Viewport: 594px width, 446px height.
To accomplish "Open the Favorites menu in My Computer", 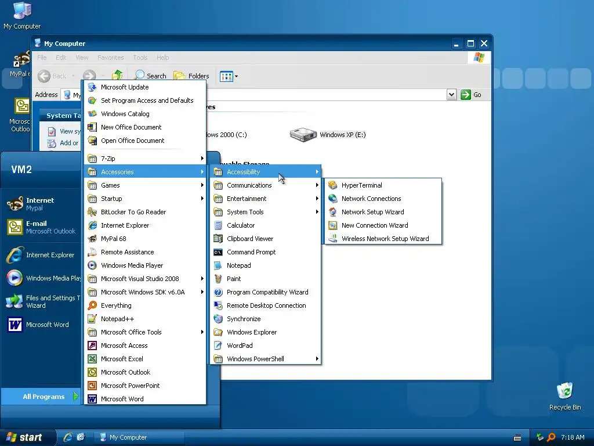I will click(x=111, y=57).
